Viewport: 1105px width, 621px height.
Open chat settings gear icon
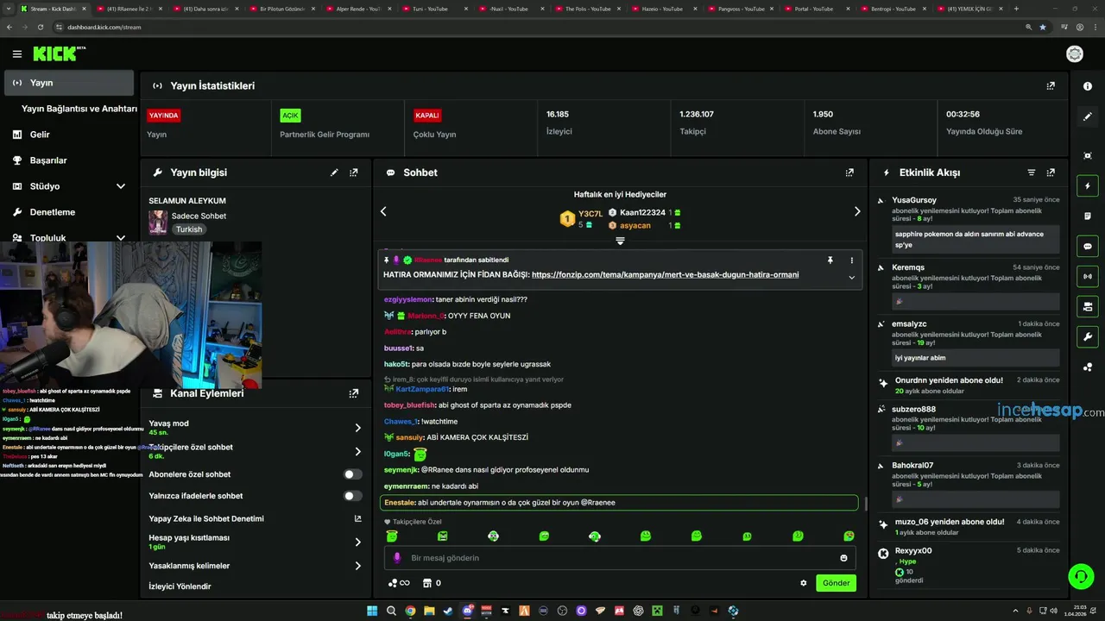[804, 583]
